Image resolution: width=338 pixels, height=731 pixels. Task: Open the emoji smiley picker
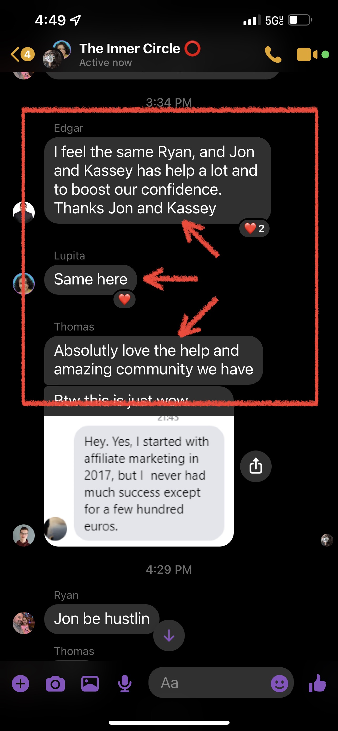coord(279,683)
